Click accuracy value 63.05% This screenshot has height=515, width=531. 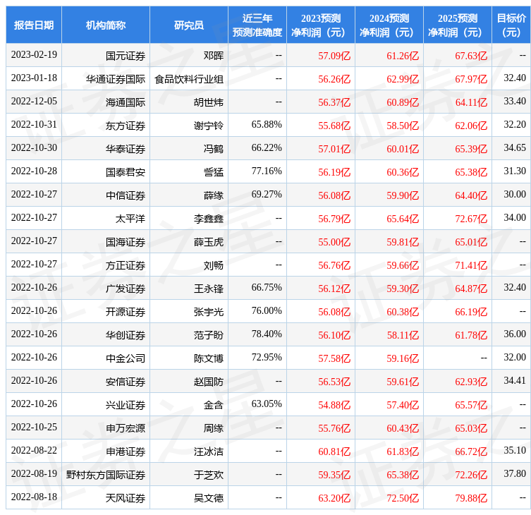[267, 404]
